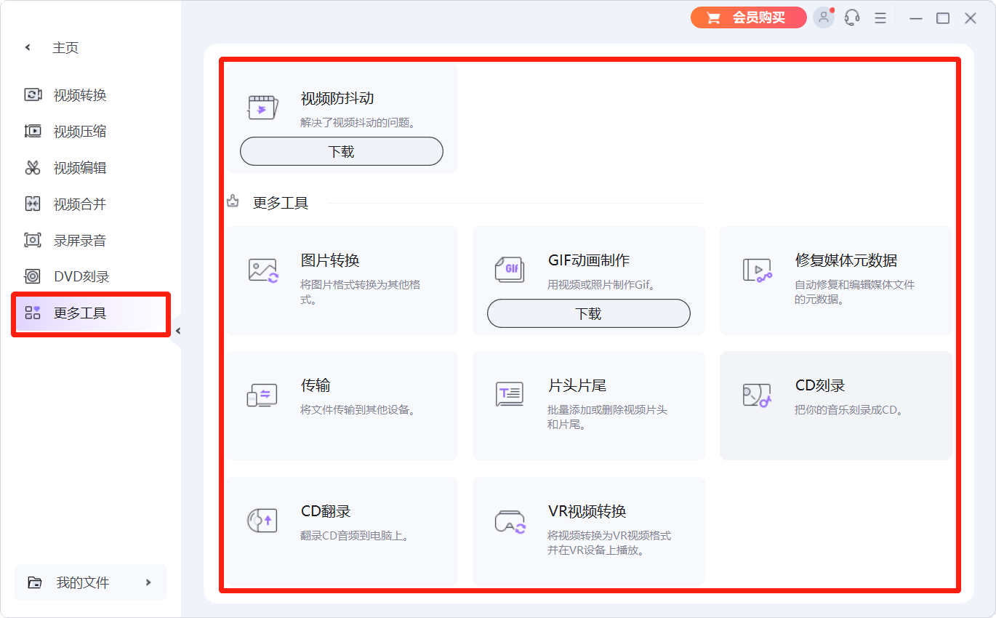Open the CD刻录 tool title
Image resolution: width=996 pixels, height=618 pixels.
pos(820,385)
